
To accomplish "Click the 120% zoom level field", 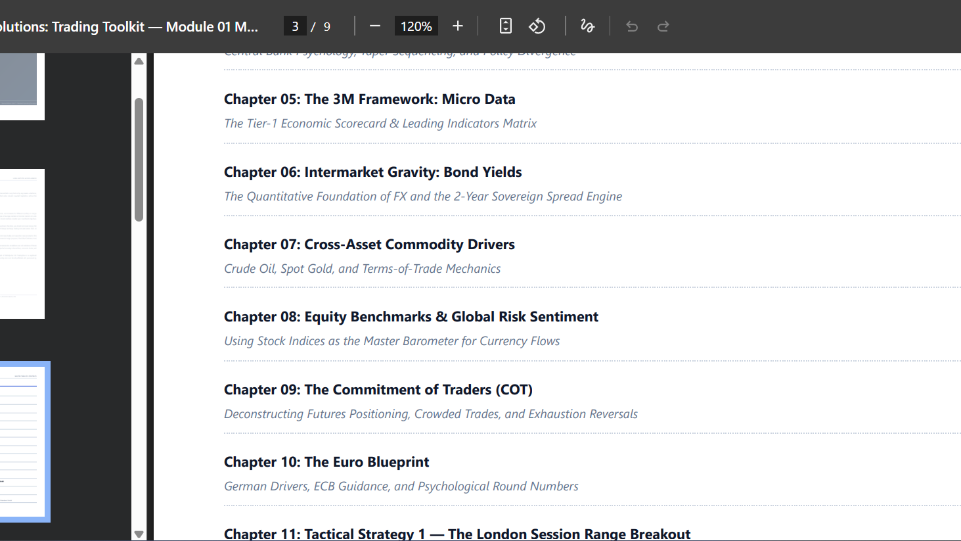I will pyautogui.click(x=416, y=26).
